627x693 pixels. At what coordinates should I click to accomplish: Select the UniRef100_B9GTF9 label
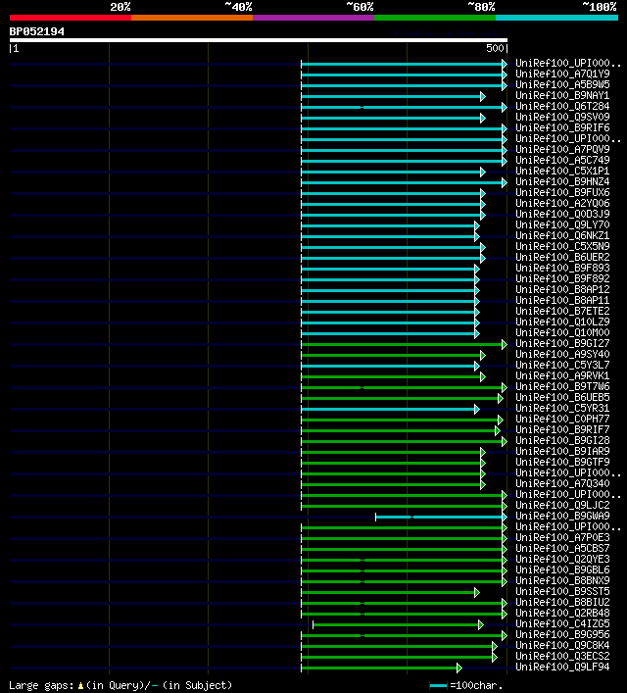pos(562,462)
